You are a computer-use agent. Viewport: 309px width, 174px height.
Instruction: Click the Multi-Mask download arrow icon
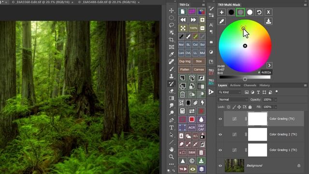click(268, 21)
